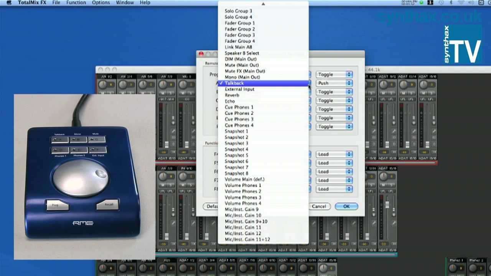Solo the Mic 9 top channel
The image size is (491, 276).
[x=191, y=93]
